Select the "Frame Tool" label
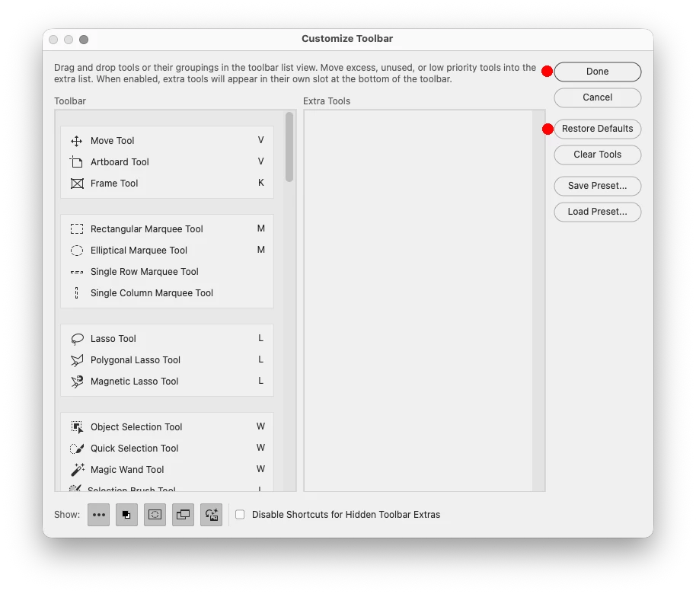 [114, 184]
